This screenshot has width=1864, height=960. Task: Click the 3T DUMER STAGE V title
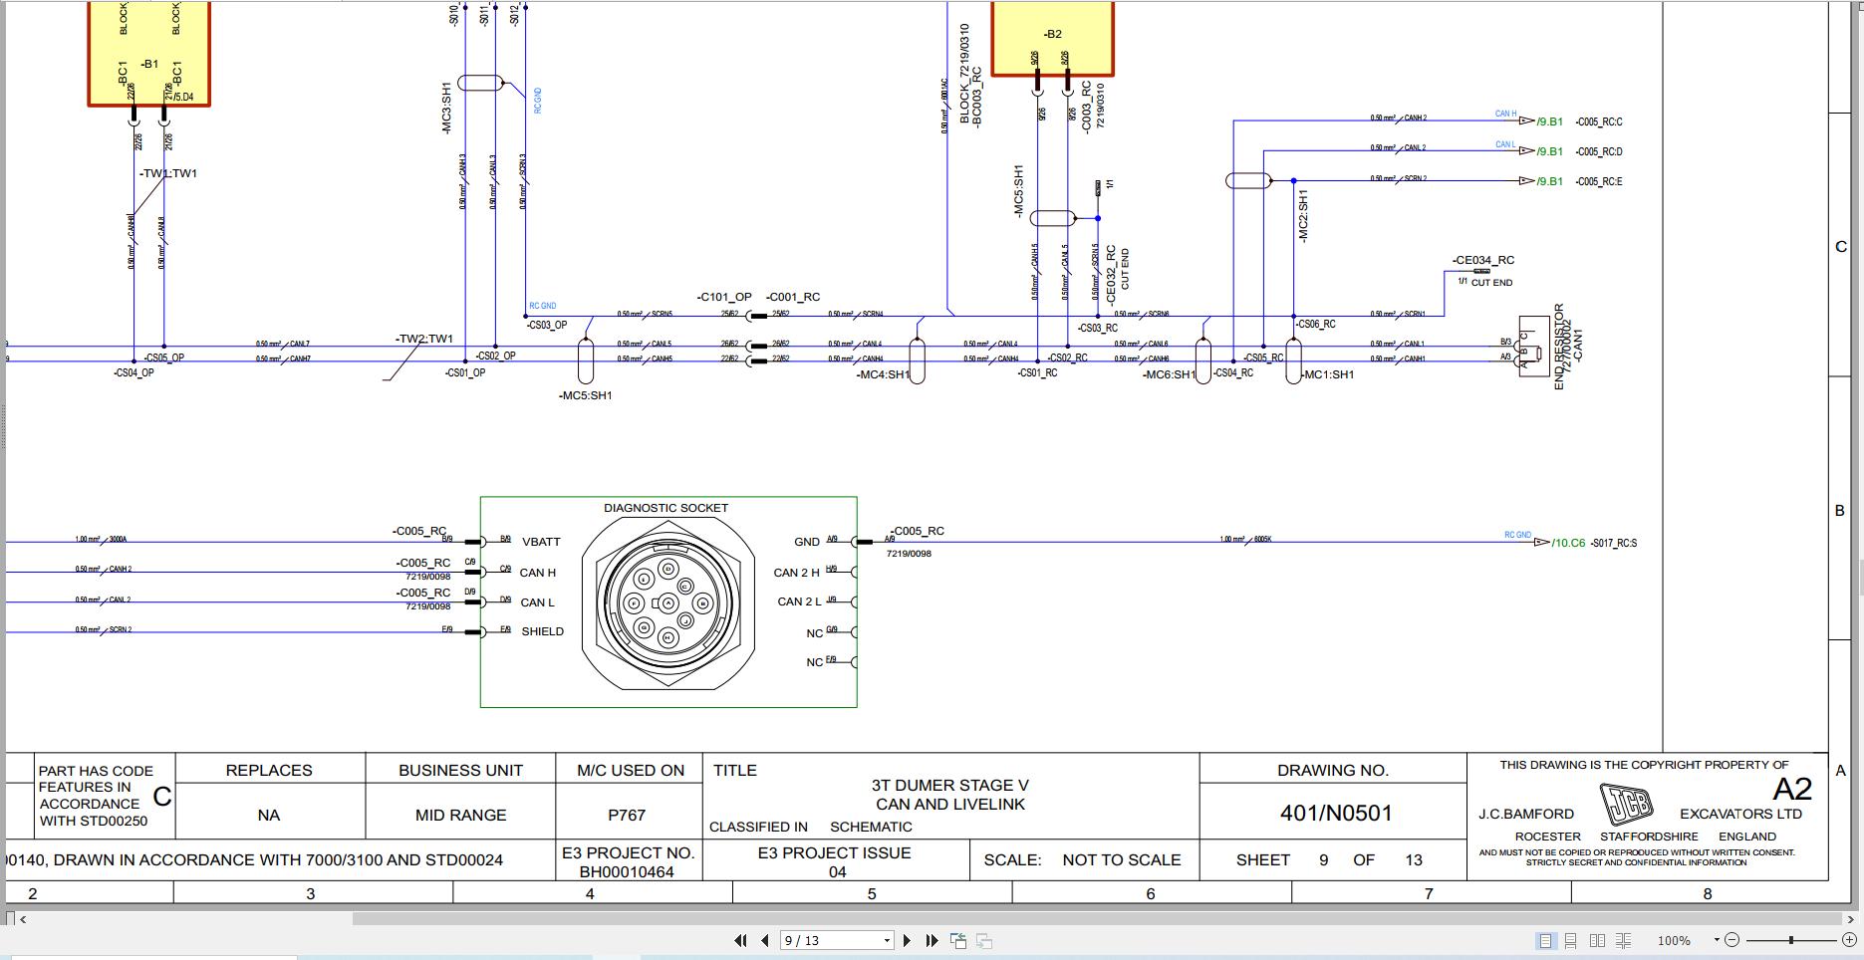point(950,785)
